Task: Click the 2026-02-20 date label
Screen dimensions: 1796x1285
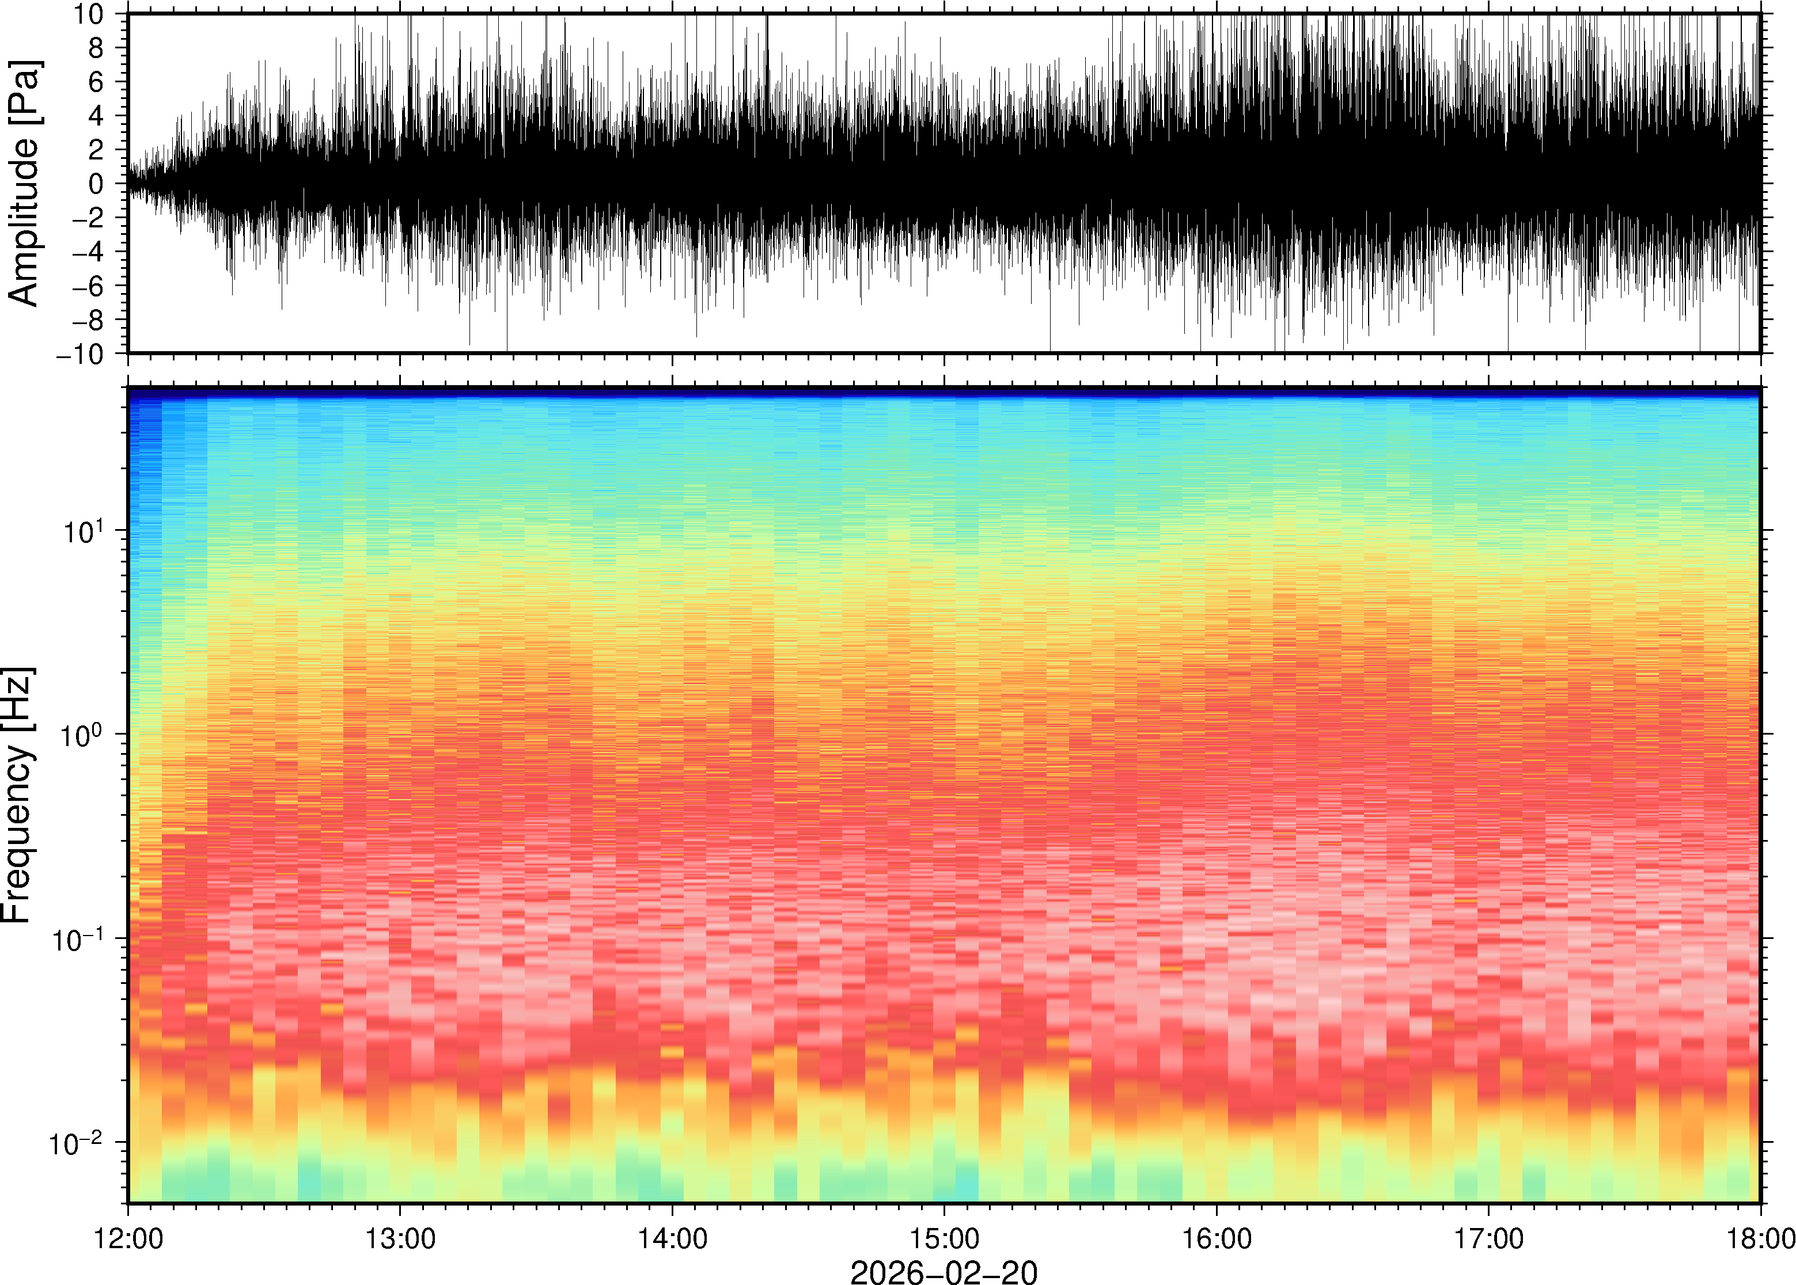Action: [944, 1272]
